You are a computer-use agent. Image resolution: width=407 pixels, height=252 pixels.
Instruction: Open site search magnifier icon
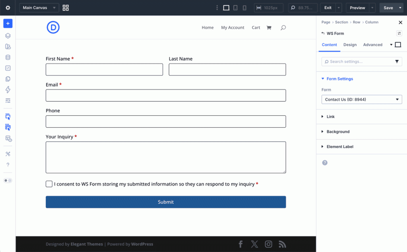coord(283,27)
